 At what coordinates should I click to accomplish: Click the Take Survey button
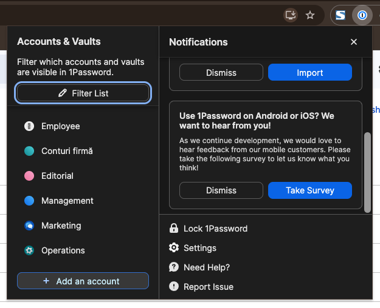click(x=310, y=190)
